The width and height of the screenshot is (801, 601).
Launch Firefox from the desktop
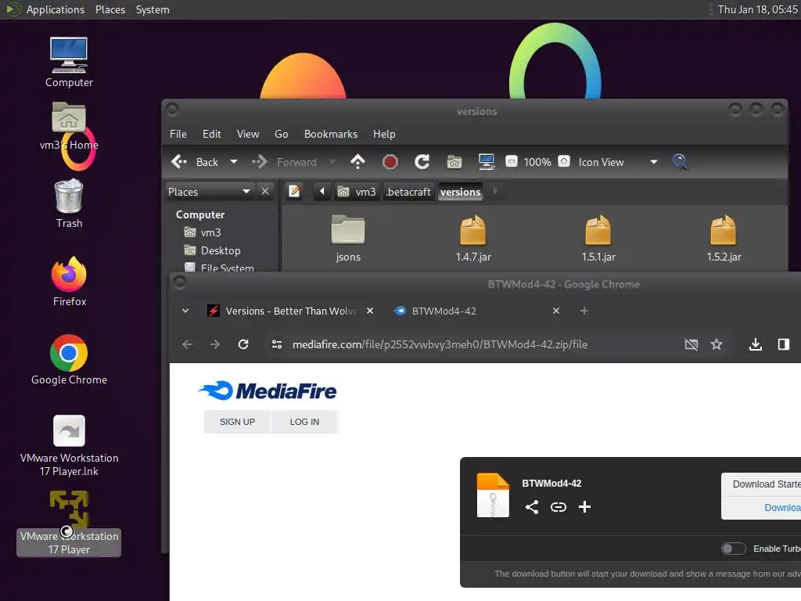coord(69,282)
